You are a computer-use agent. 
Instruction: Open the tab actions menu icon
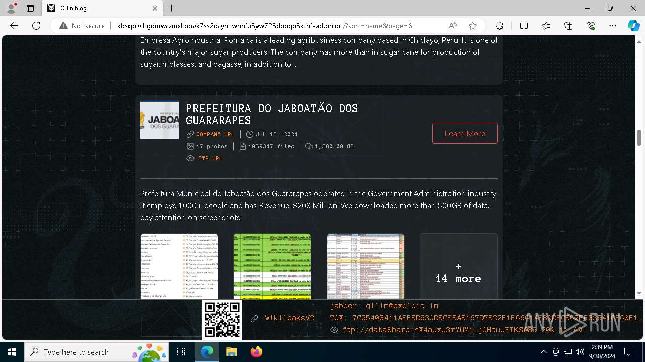tap(30, 8)
